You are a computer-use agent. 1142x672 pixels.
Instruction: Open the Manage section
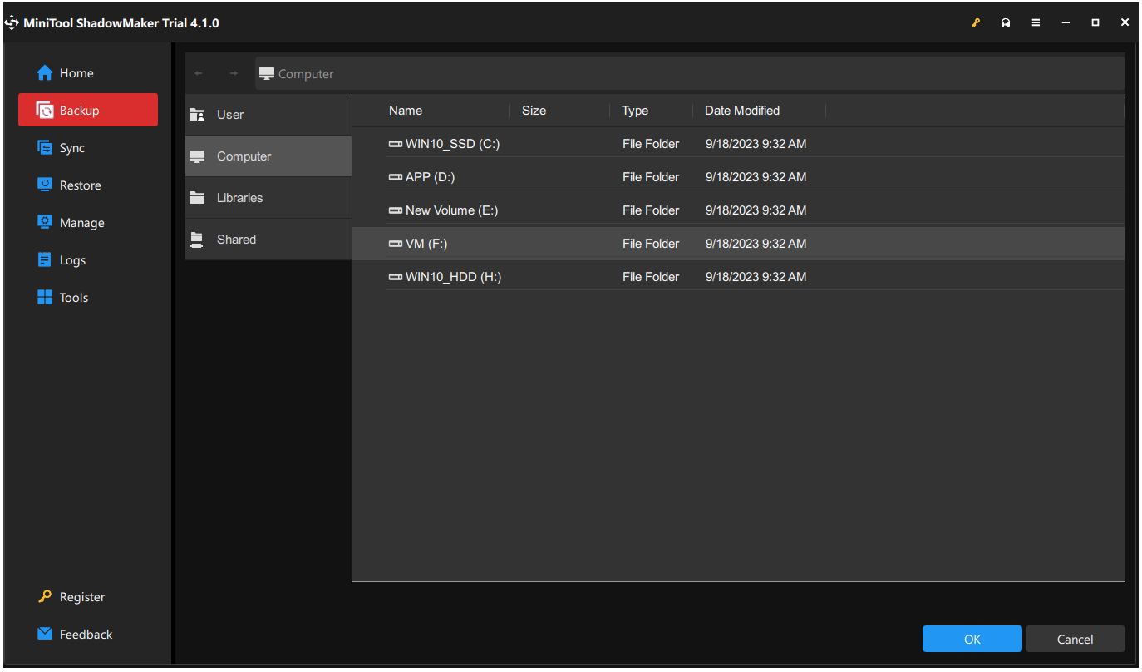88,223
